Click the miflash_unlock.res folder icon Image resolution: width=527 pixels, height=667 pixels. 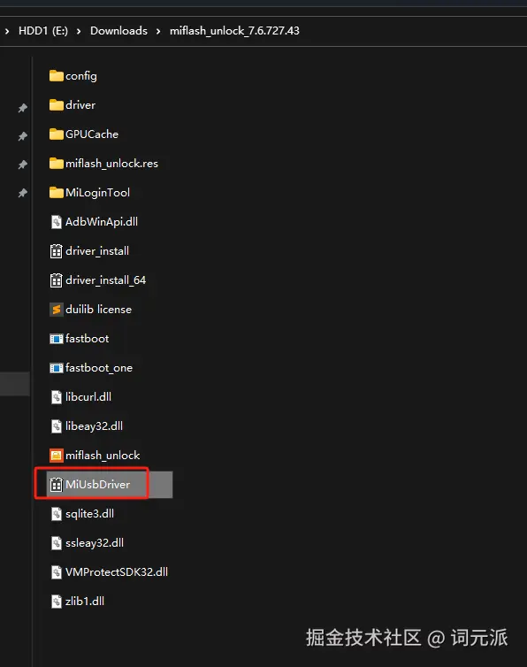click(56, 164)
